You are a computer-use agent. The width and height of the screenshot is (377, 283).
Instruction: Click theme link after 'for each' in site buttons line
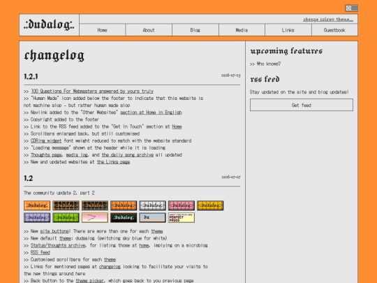point(157,231)
